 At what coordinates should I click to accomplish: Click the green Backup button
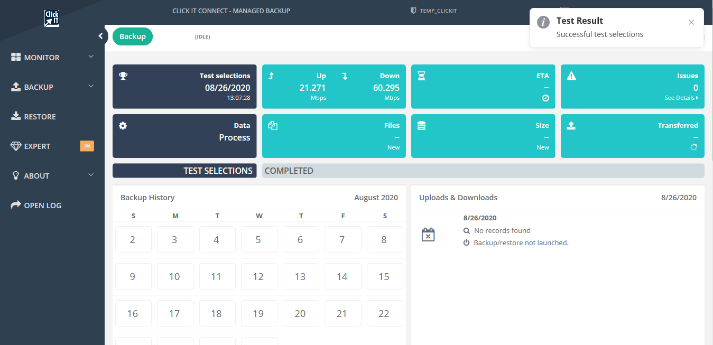point(133,36)
